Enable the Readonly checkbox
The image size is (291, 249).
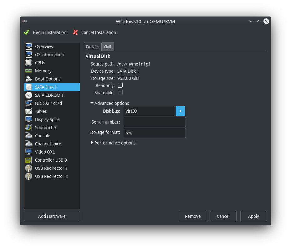coord(120,85)
